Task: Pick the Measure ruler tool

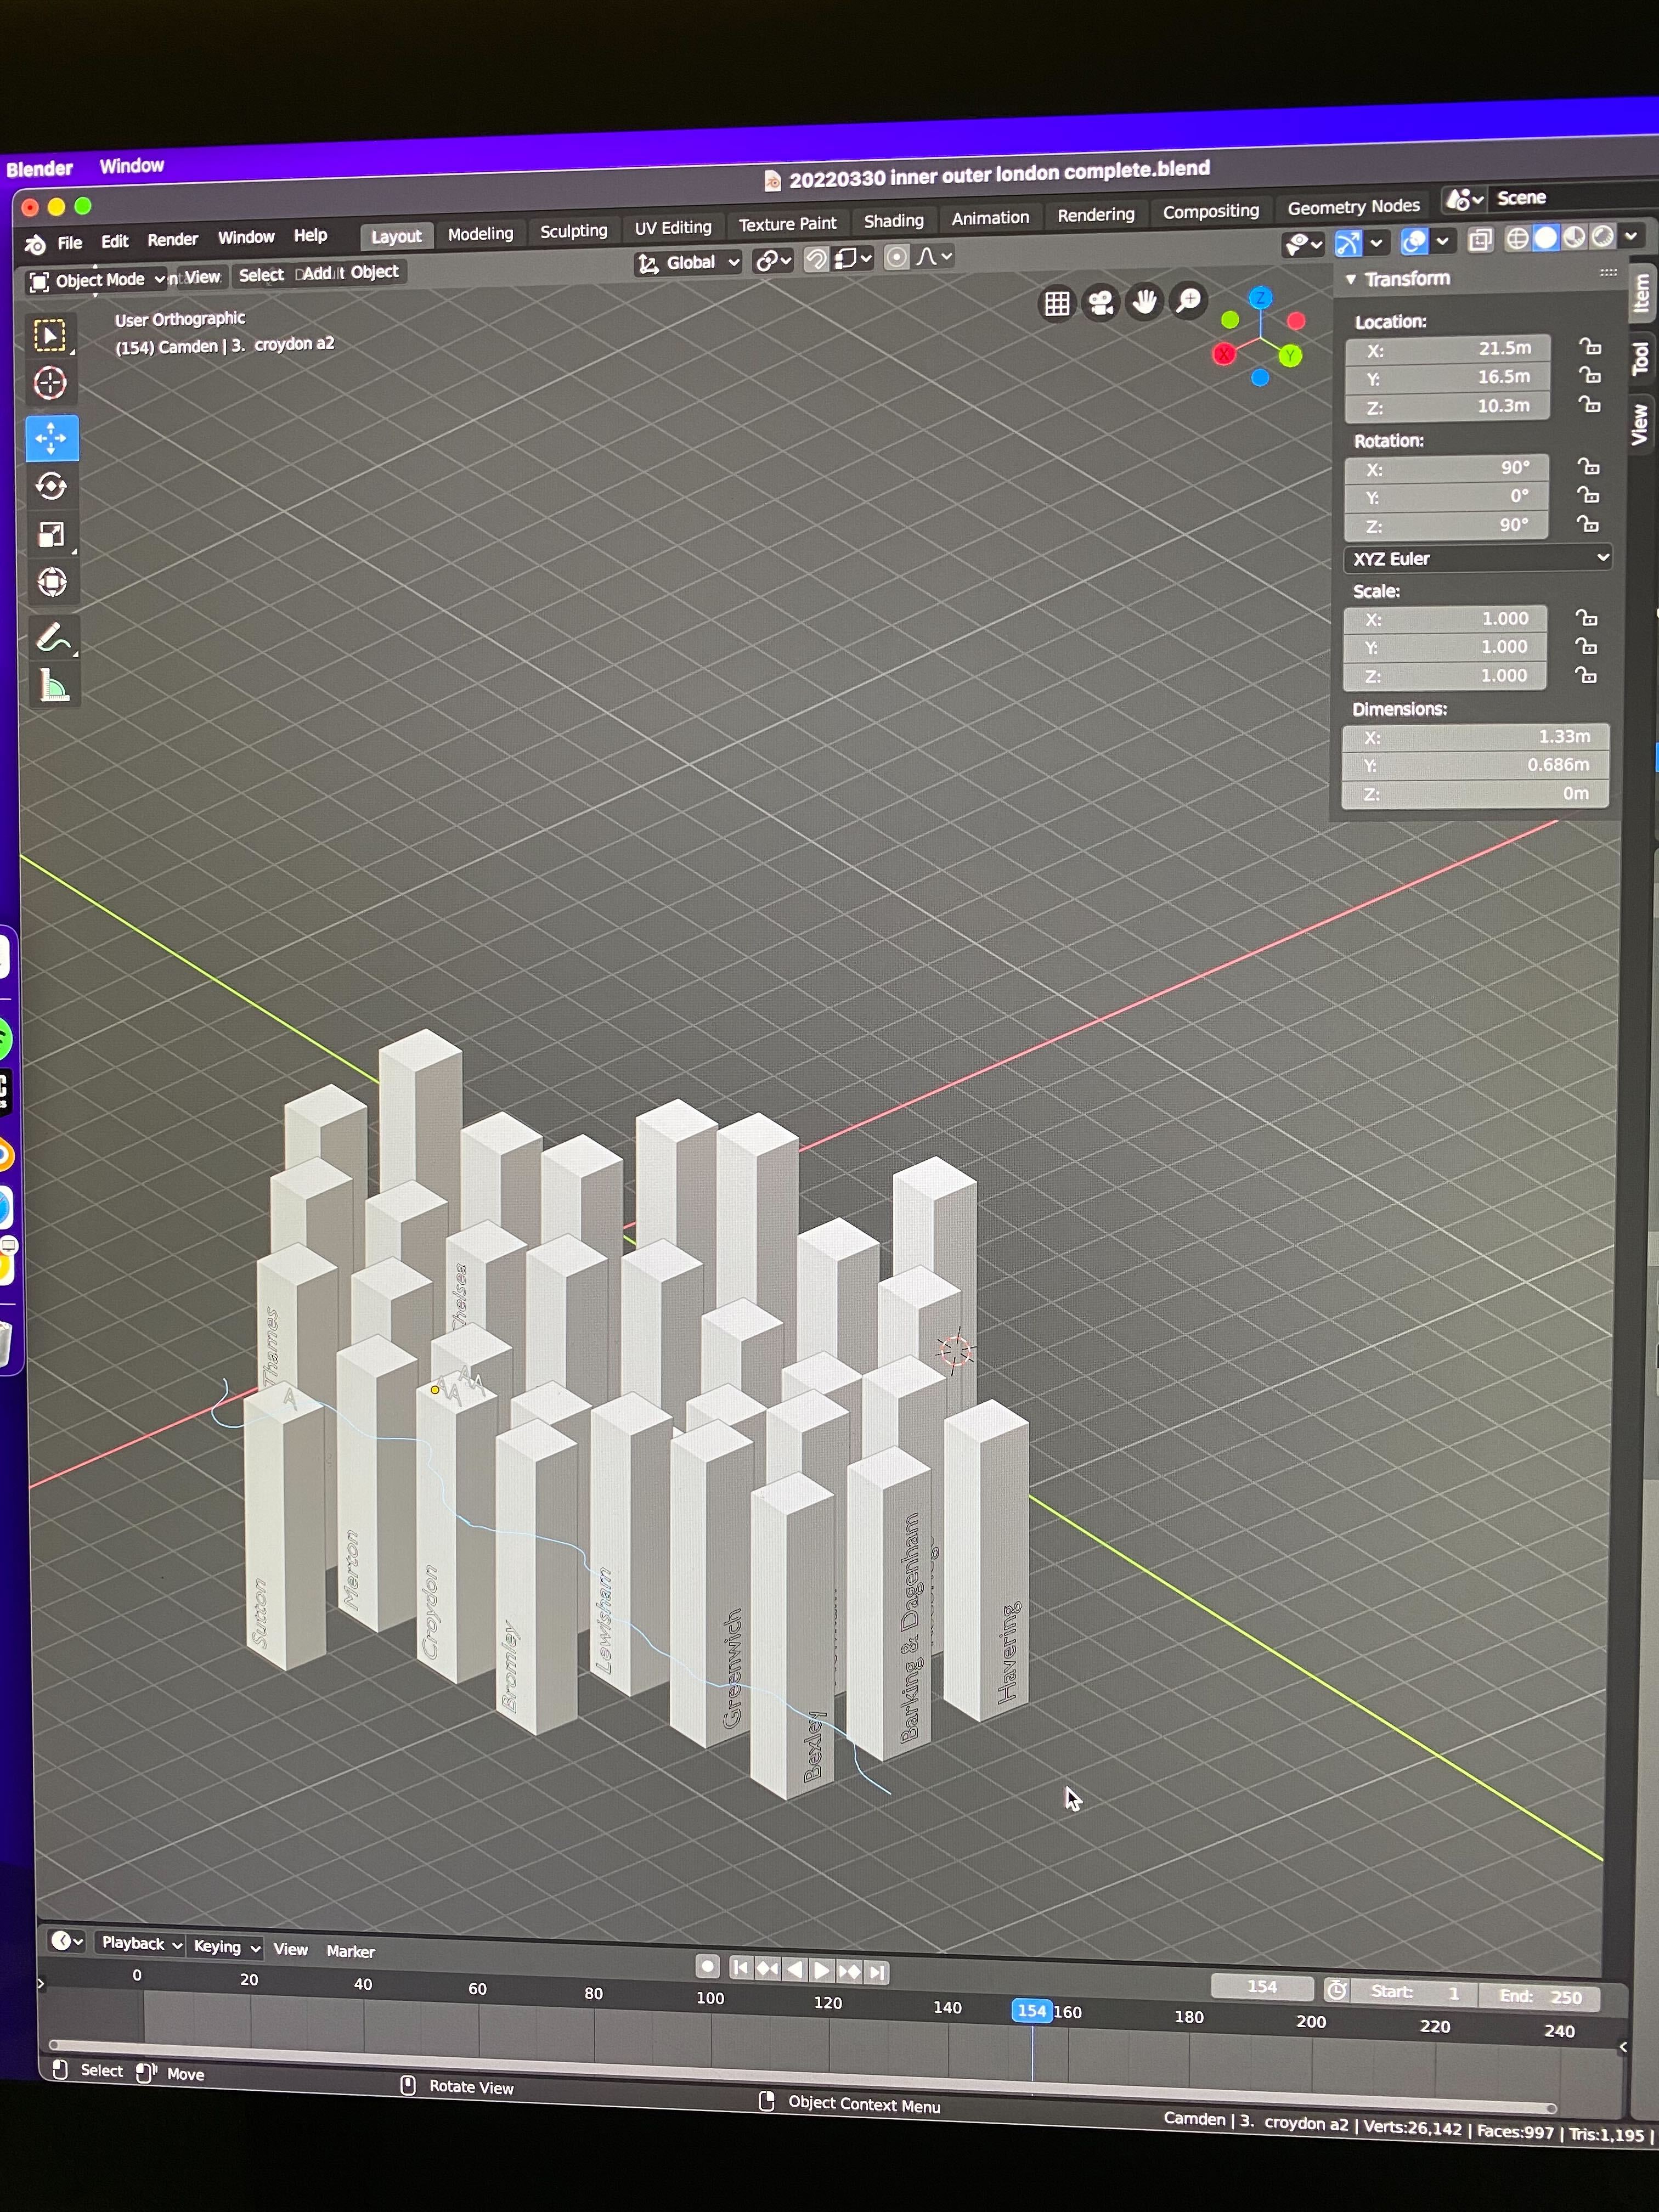Action: [x=52, y=687]
